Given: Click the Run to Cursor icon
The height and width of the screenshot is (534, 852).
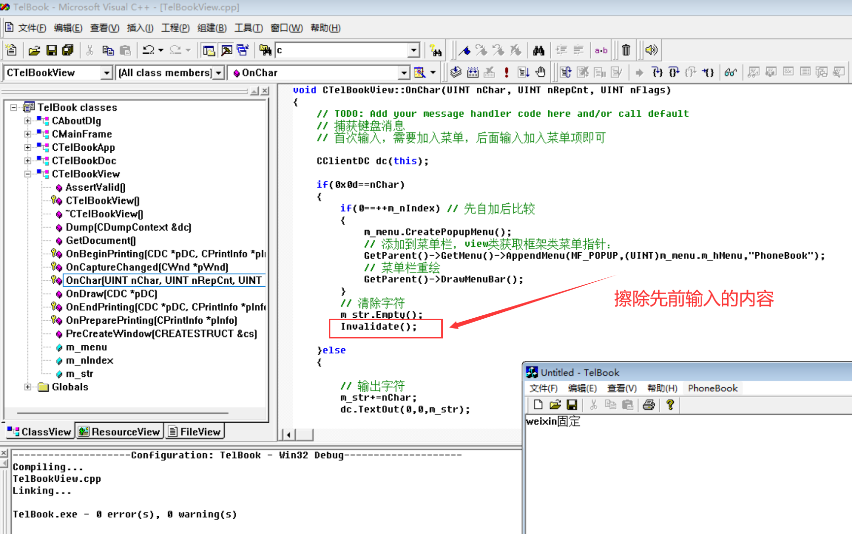Looking at the screenshot, I should [x=708, y=72].
